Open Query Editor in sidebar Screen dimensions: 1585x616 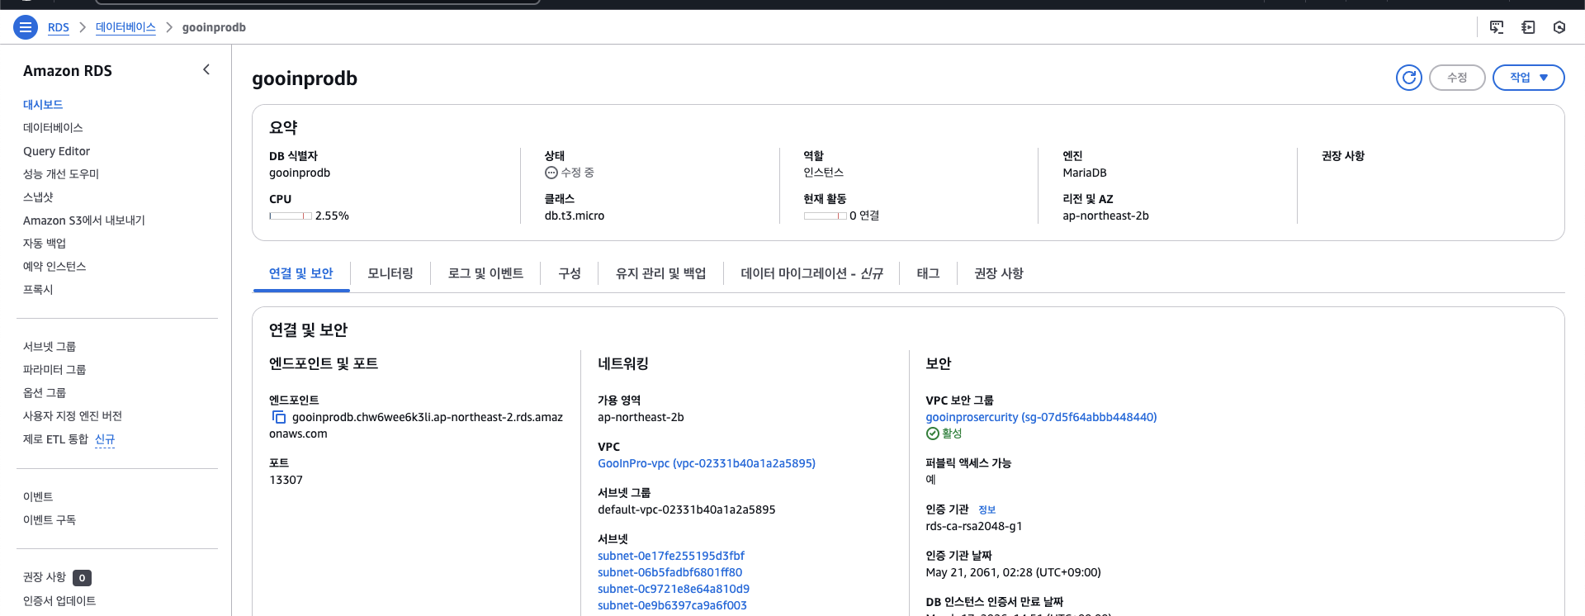click(x=56, y=151)
